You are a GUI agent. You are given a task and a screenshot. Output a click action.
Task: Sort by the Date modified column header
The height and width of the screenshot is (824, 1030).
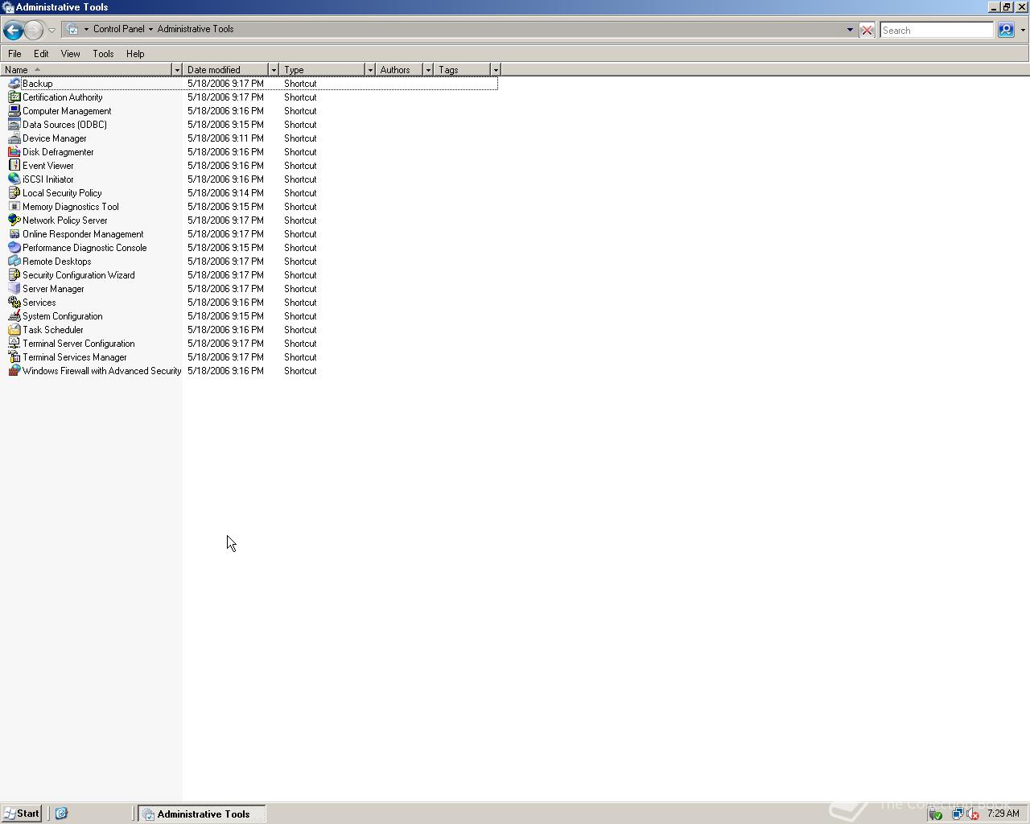point(225,70)
